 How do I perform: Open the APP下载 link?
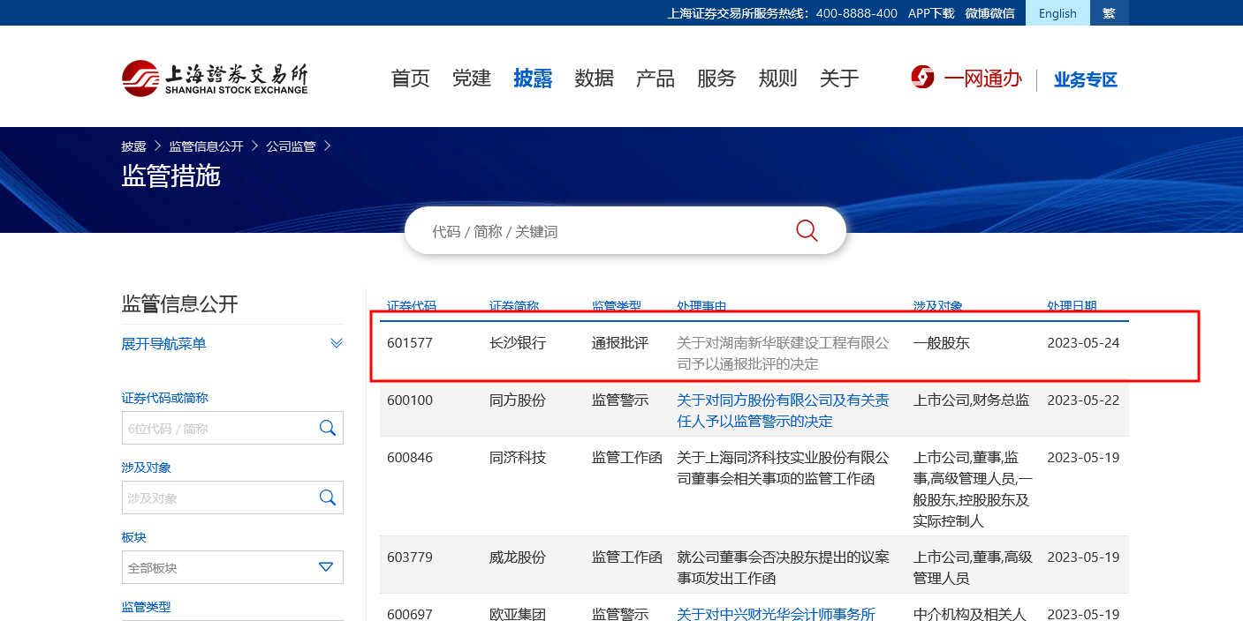point(931,13)
